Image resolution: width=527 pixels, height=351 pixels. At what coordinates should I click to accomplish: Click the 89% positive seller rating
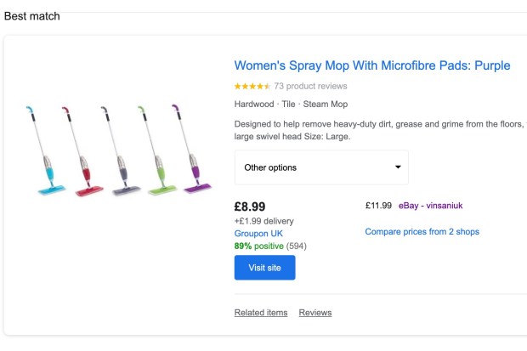(x=258, y=246)
